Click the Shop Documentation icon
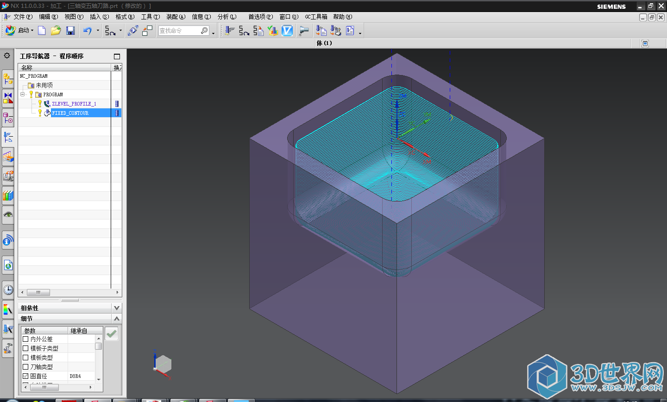This screenshot has height=402, width=667. point(350,31)
